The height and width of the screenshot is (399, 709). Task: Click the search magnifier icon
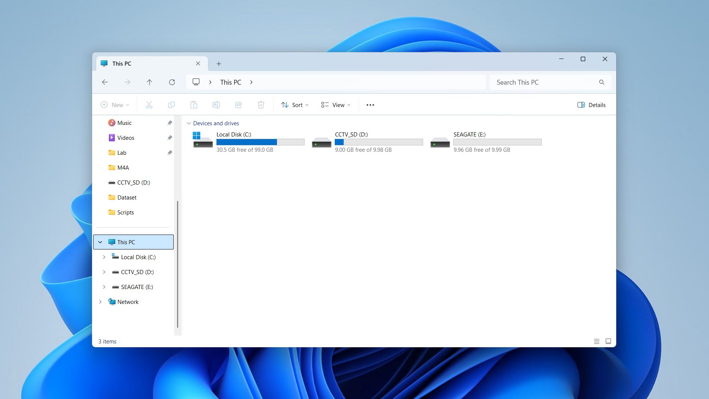[x=602, y=82]
